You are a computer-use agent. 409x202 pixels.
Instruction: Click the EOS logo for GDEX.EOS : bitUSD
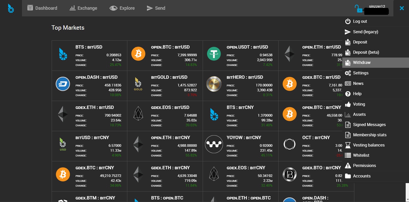138,114
